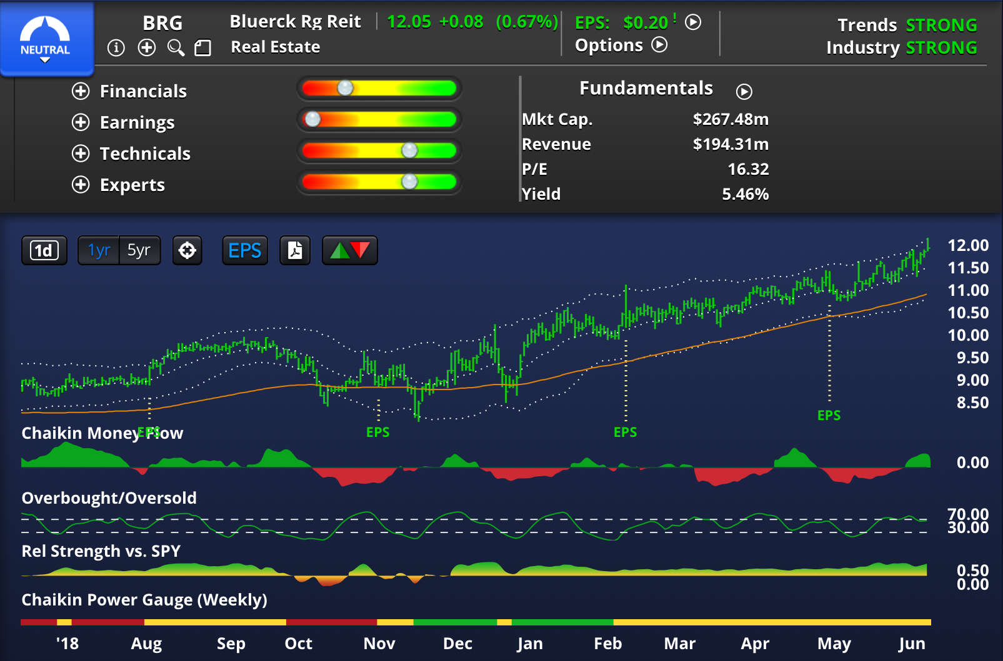Open the Fundamentals details arrow
This screenshot has width=1003, height=661.
point(744,92)
